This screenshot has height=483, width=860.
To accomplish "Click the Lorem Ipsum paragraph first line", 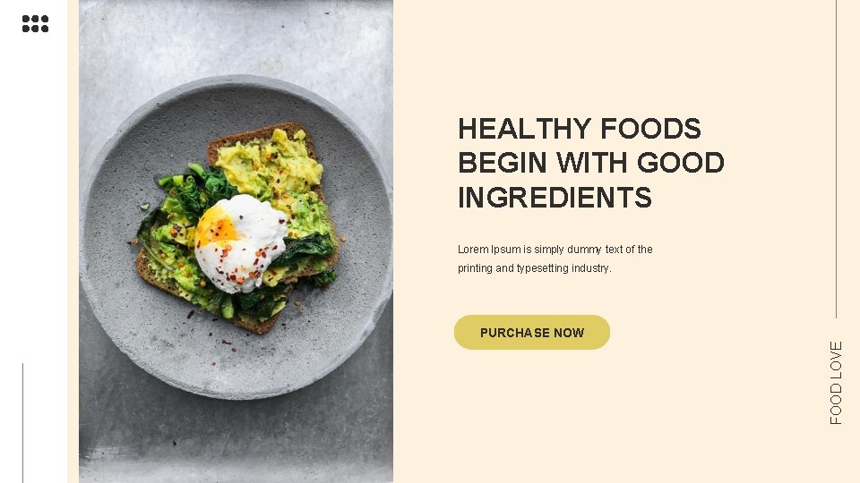I will [555, 250].
